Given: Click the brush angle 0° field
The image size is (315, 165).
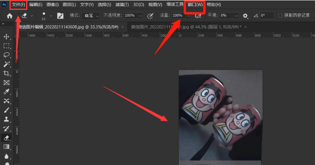Looking at the screenshot, I should (x=267, y=15).
